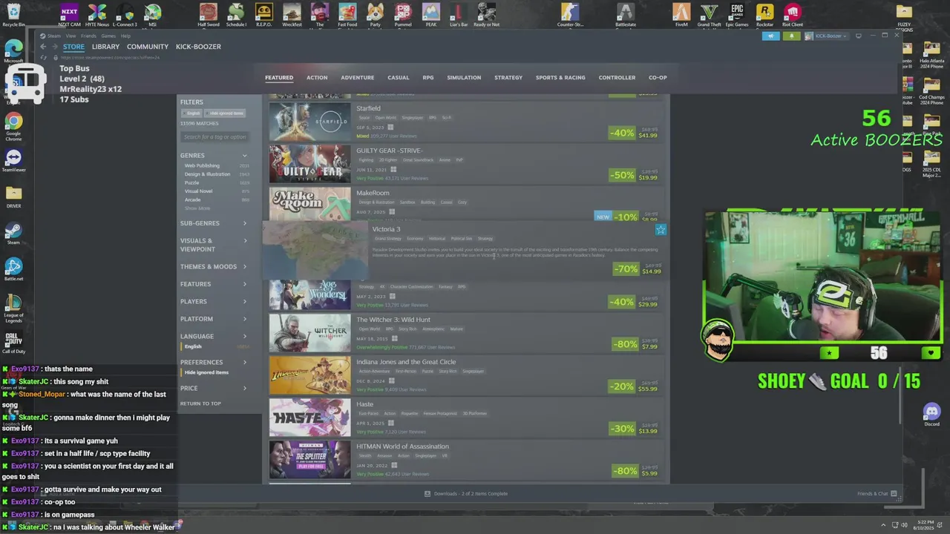Open the Steam desktop shortcut

pyautogui.click(x=13, y=234)
